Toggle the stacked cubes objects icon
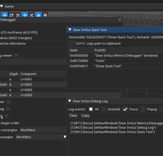Image resolution: width=163 pixels, height=156 pixels. (38, 15)
